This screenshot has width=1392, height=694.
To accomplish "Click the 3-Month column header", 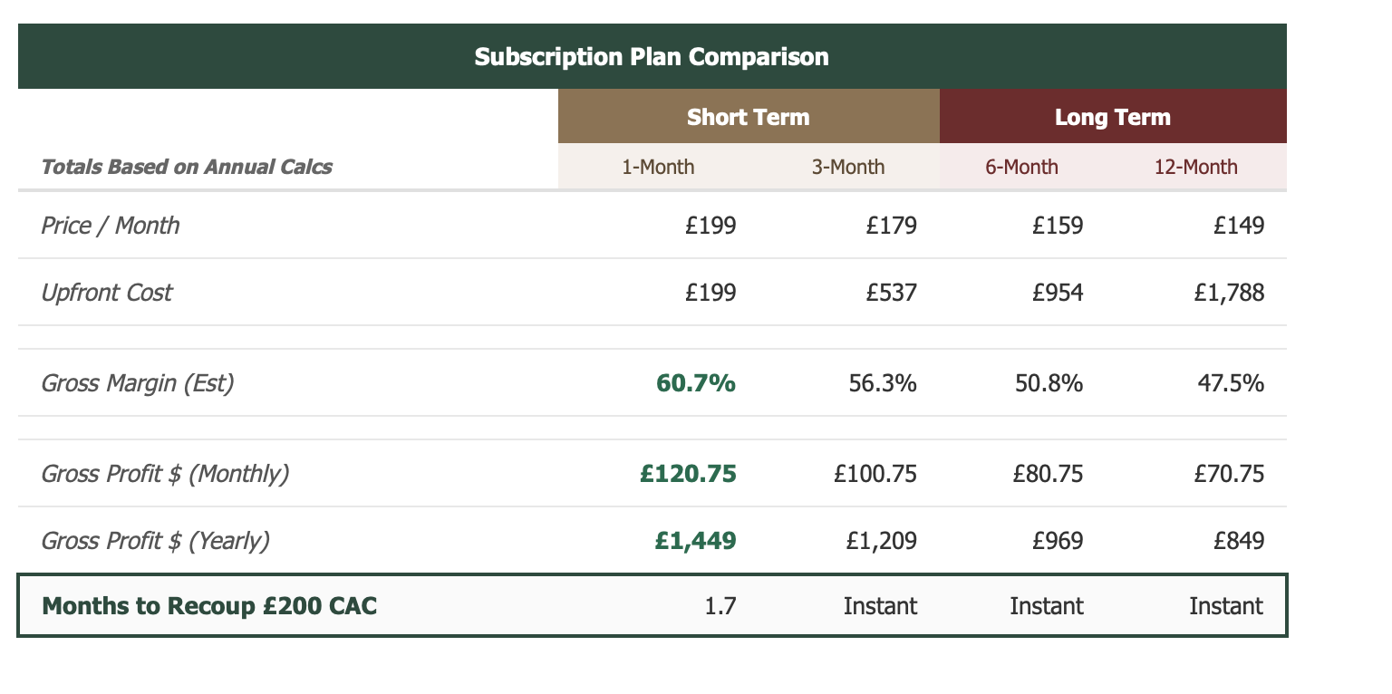I will pos(848,167).
